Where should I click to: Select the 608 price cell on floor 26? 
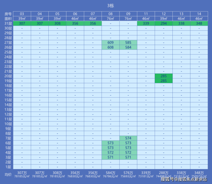click(x=110, y=48)
